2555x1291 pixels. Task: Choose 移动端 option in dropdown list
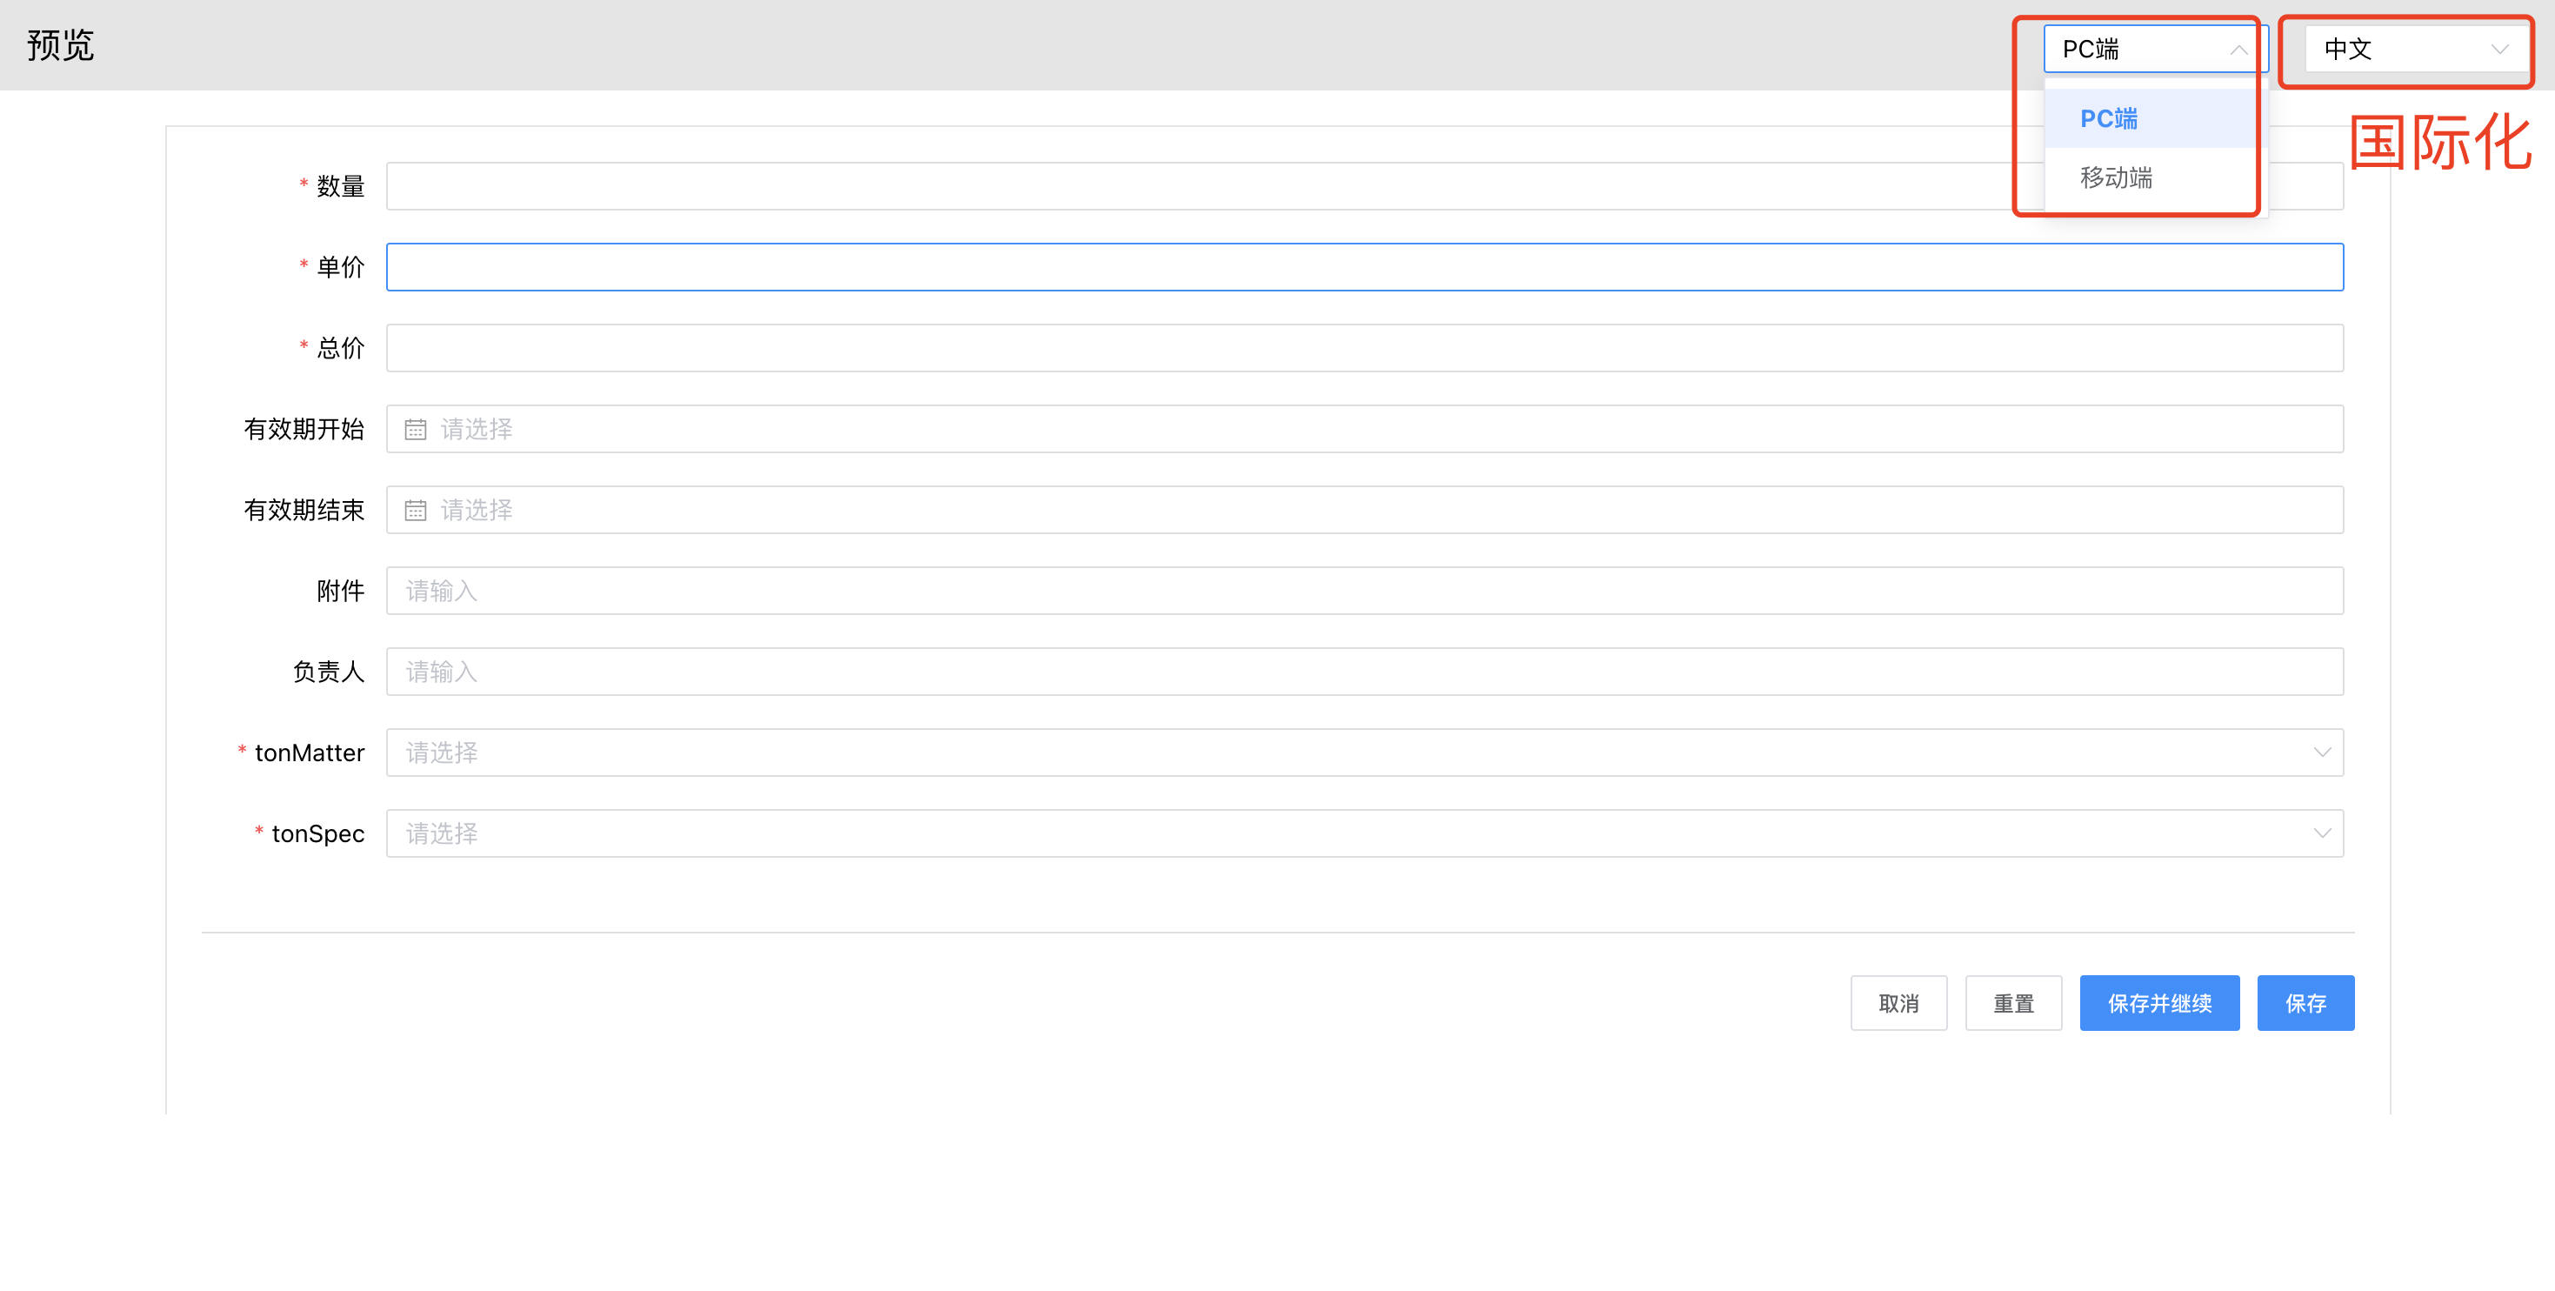pos(2117,178)
